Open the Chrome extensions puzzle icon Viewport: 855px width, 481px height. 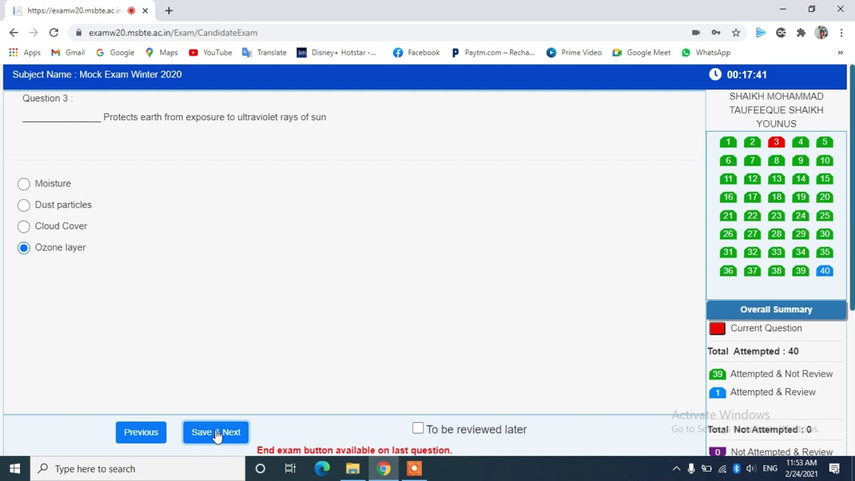(801, 32)
